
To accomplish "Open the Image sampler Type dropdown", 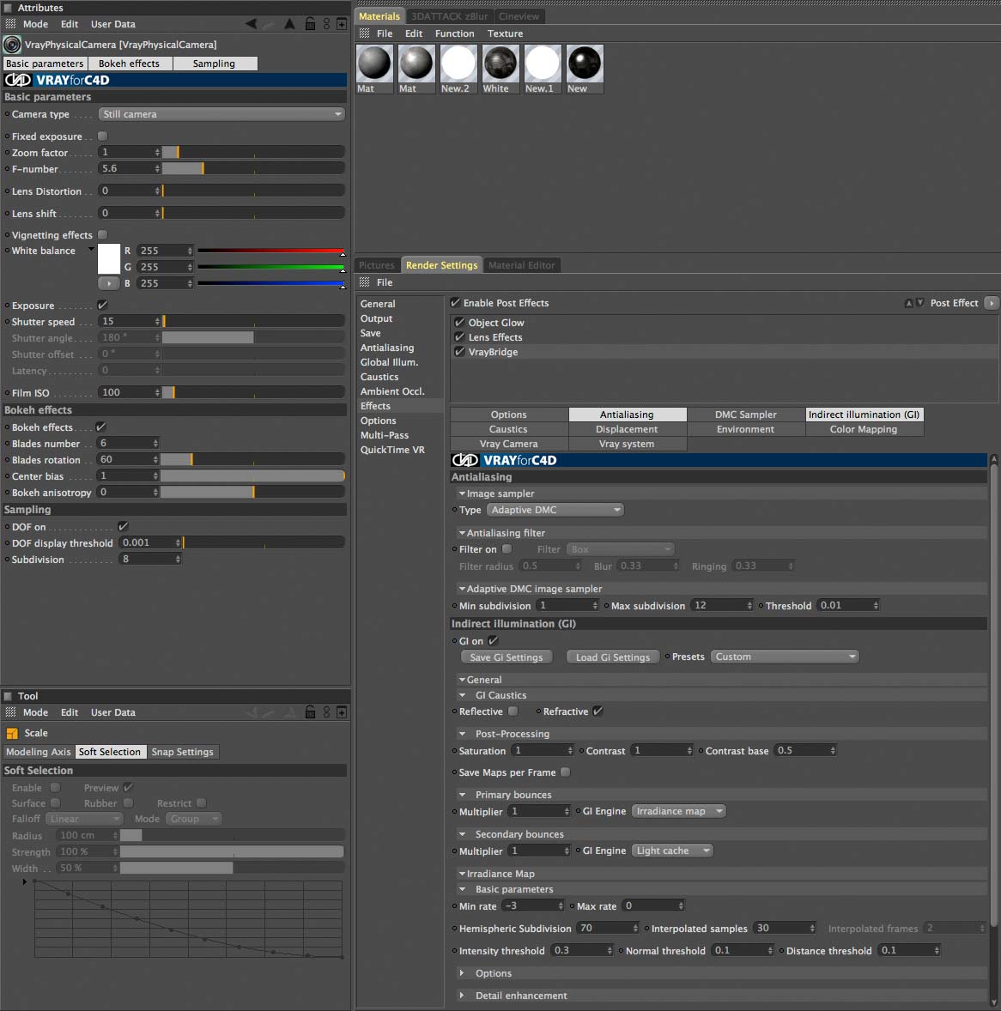I will click(555, 510).
